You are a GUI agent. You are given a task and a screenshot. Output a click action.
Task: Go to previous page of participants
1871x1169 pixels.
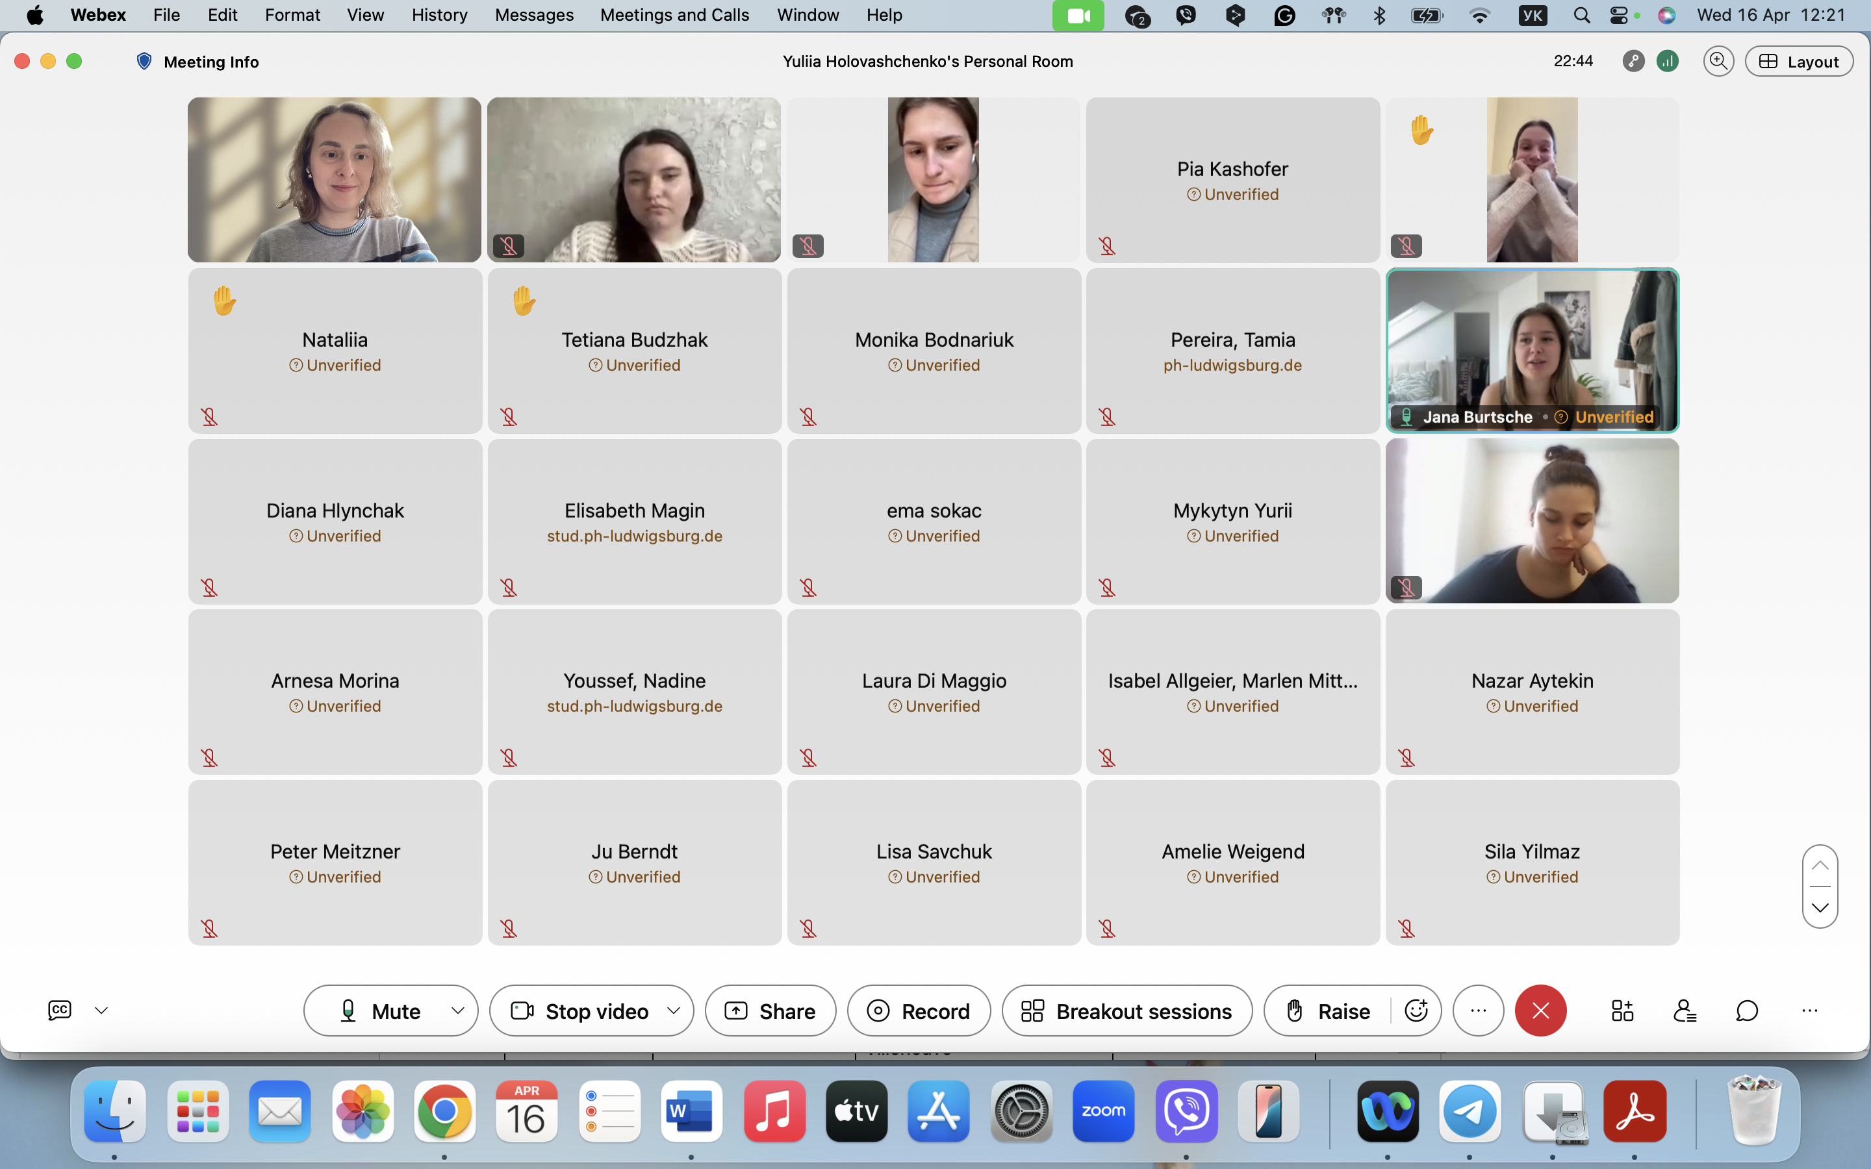pos(1820,865)
